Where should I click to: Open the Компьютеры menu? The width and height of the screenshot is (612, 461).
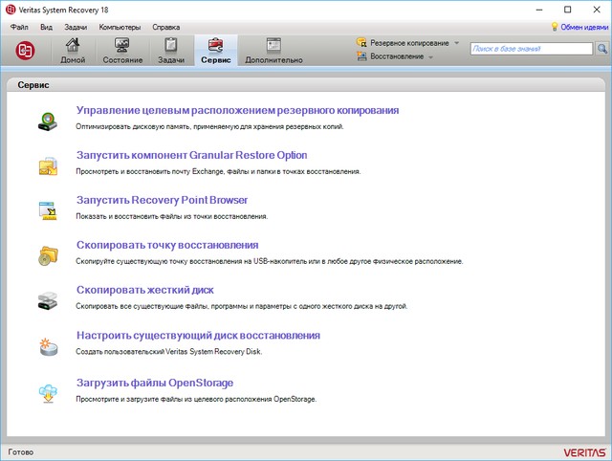pyautogui.click(x=120, y=28)
